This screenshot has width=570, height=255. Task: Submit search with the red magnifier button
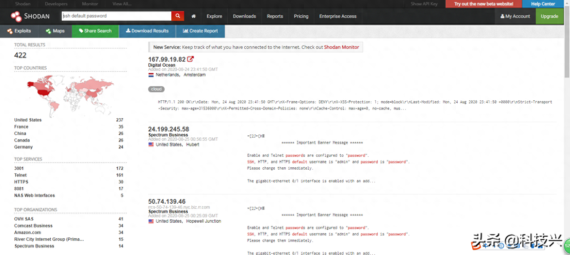[x=177, y=16]
